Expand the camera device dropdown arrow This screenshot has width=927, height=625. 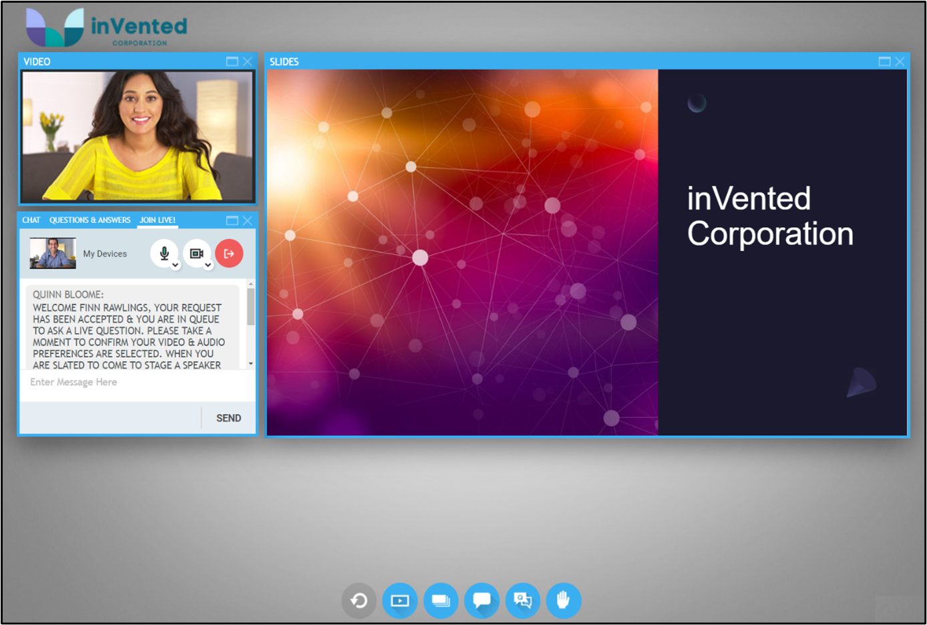pyautogui.click(x=208, y=265)
